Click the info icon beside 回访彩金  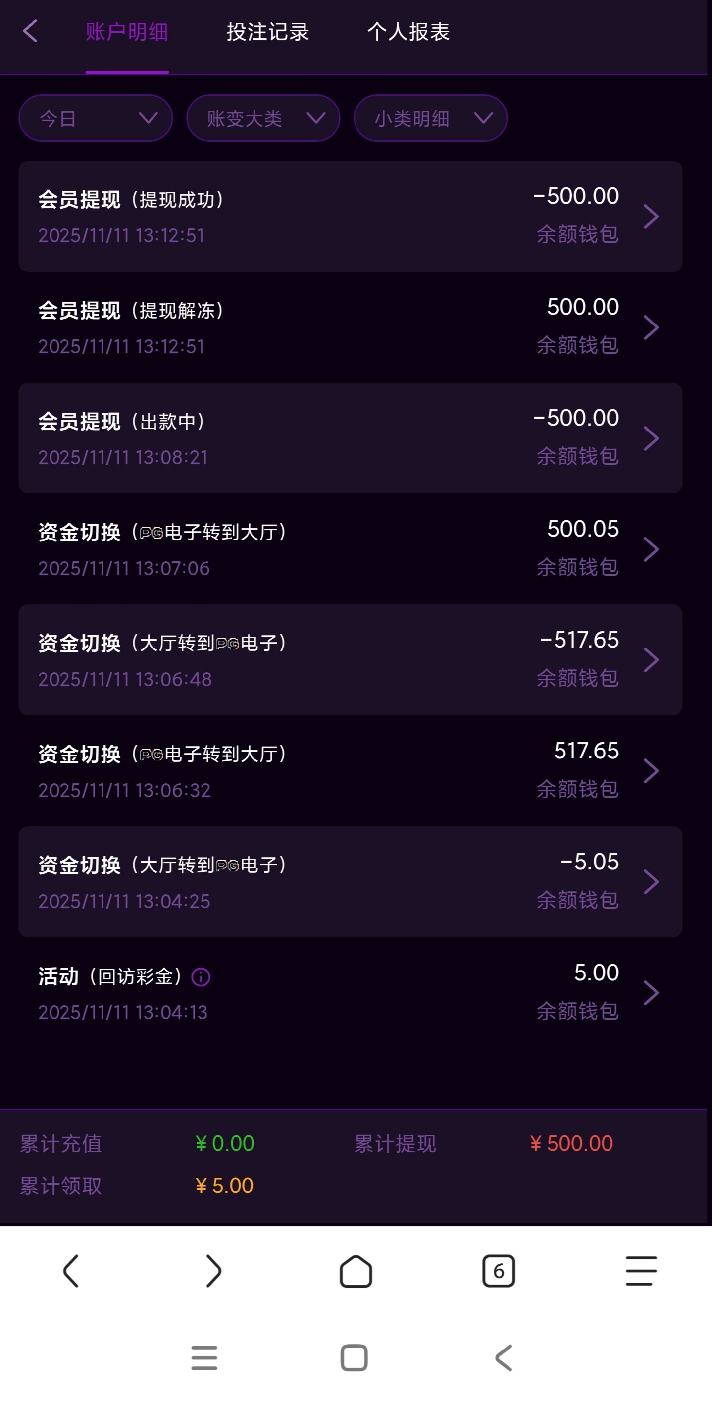[x=201, y=976]
